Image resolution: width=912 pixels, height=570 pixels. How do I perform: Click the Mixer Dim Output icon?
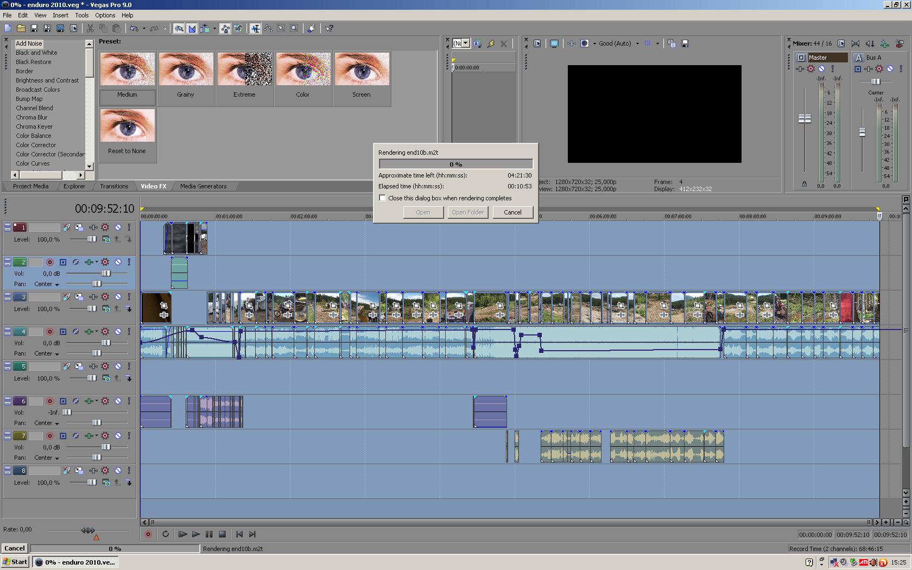(x=870, y=43)
